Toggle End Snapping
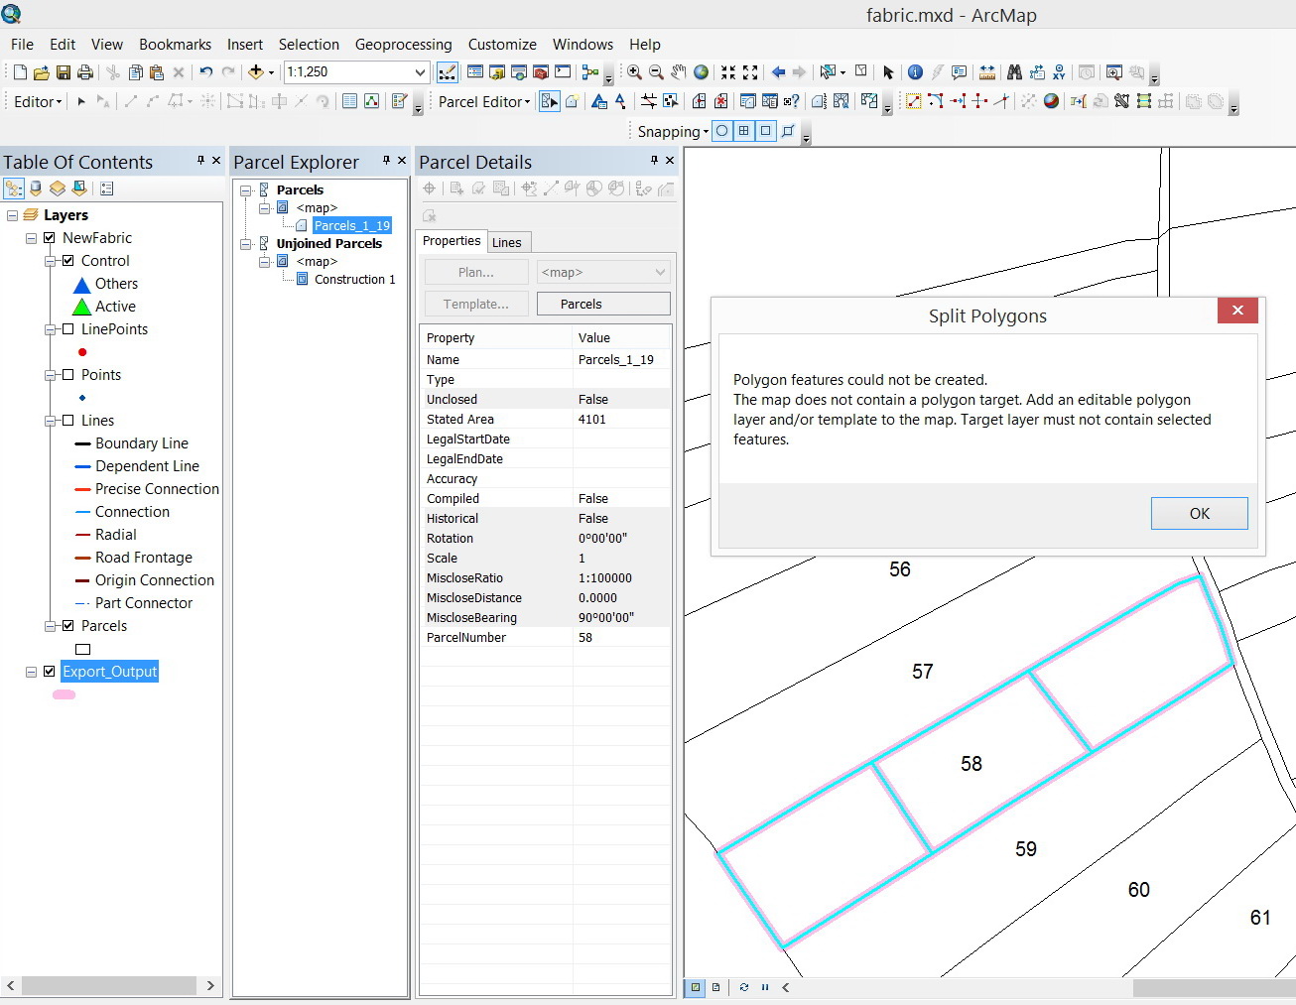The height and width of the screenshot is (1005, 1296). point(743,131)
